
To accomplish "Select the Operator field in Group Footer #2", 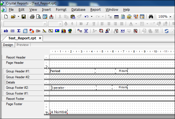I will pos(74,88).
